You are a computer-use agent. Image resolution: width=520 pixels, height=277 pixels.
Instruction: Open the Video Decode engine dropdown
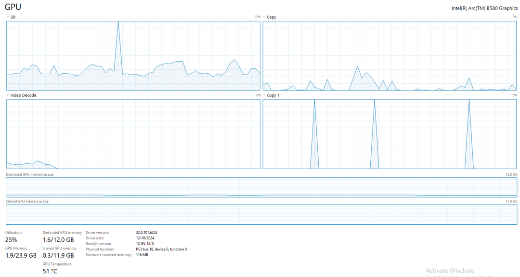coord(8,95)
